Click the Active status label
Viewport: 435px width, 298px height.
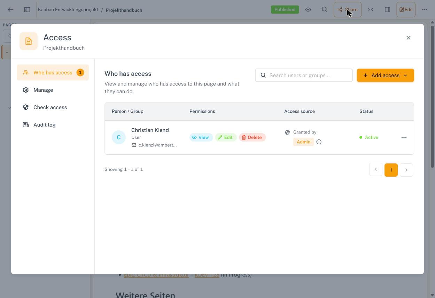[x=371, y=137]
